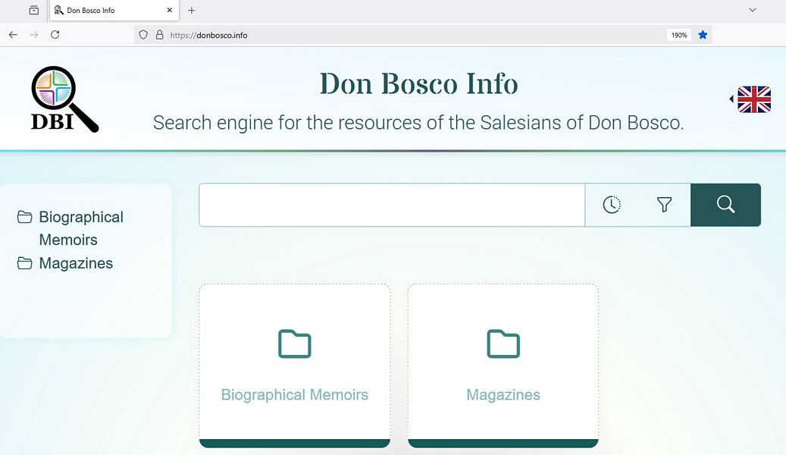786x455 pixels.
Task: Close the Don Bosco Info tab
Action: point(170,10)
